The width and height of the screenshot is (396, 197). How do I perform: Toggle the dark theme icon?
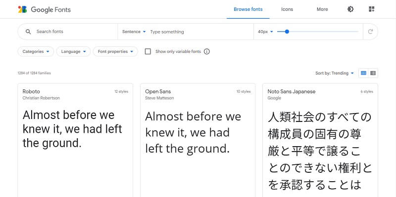point(350,9)
